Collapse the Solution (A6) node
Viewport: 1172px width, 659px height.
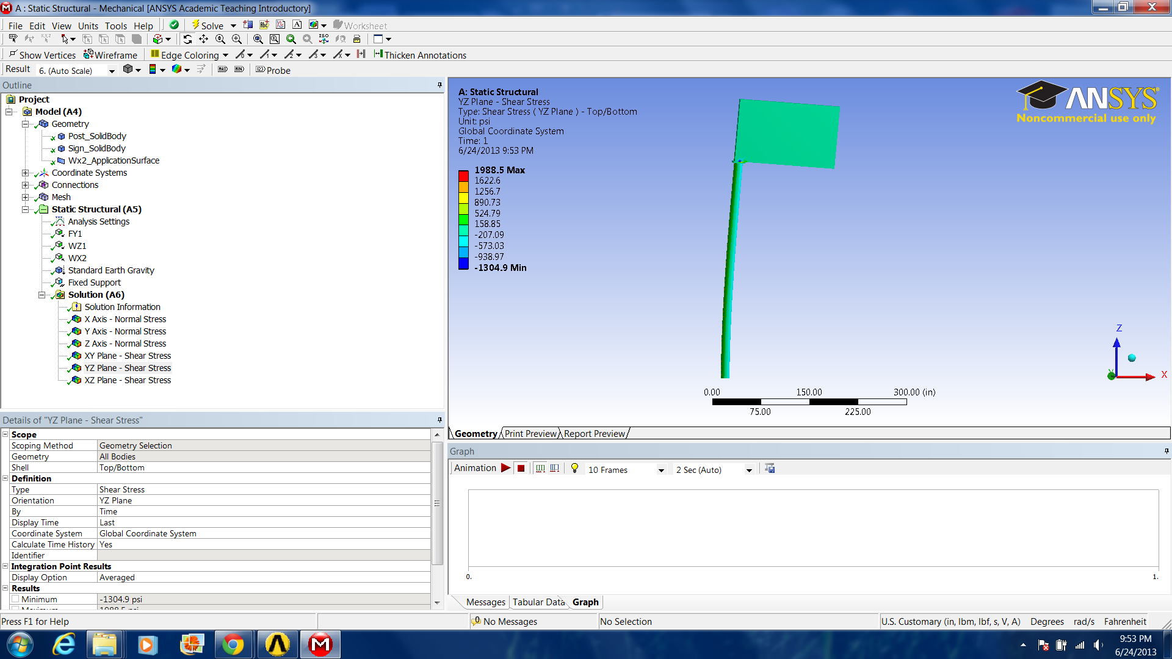pyautogui.click(x=42, y=295)
